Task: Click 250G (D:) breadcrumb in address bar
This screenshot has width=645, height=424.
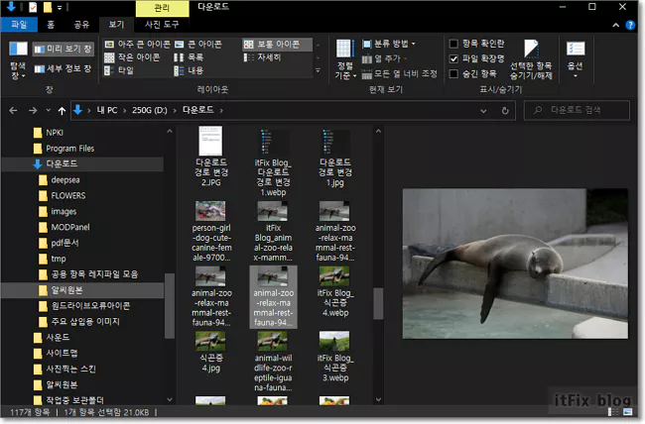Action: pyautogui.click(x=149, y=110)
